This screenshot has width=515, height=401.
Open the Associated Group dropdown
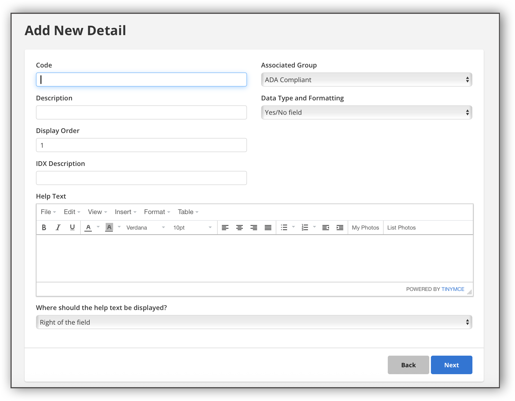366,80
